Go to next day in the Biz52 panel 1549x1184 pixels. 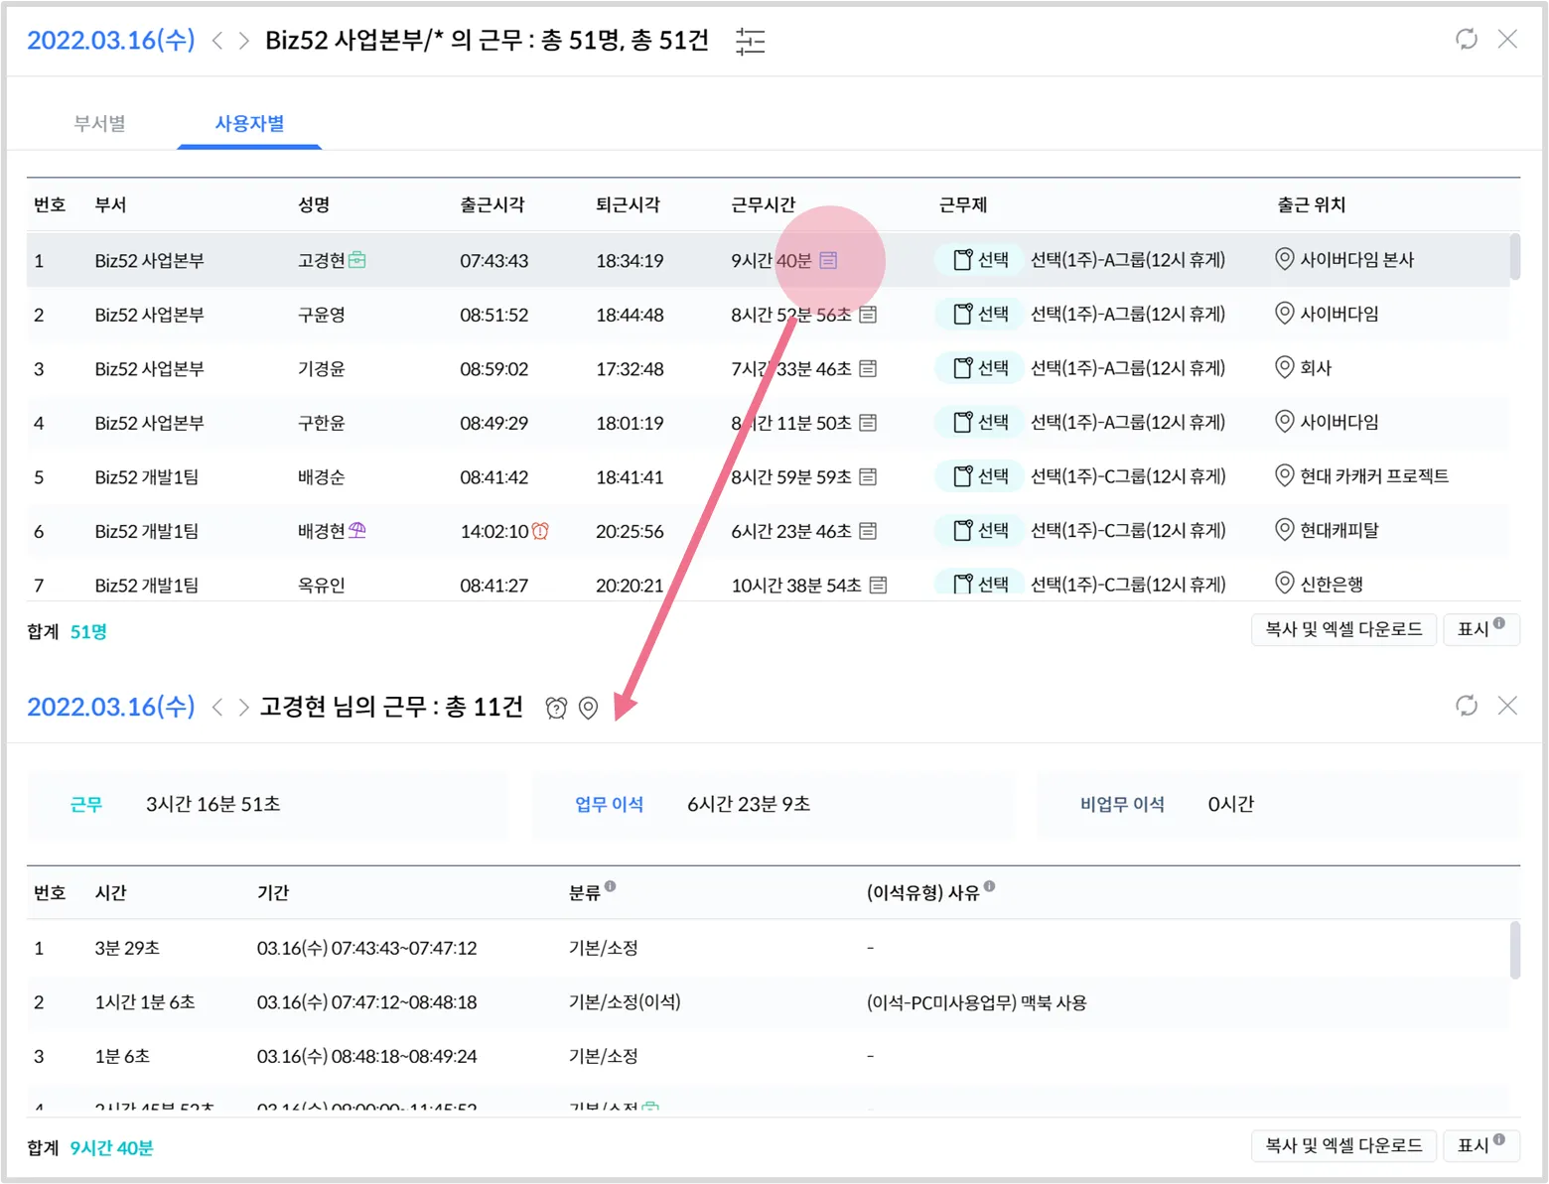click(x=243, y=41)
